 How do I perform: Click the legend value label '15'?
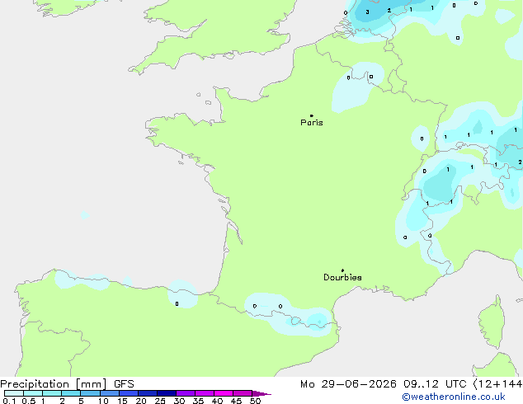tap(122, 401)
